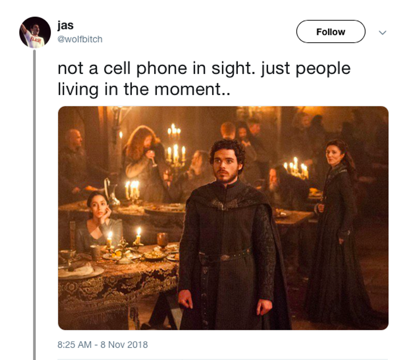Click the date 8 Nov 2018

point(124,344)
